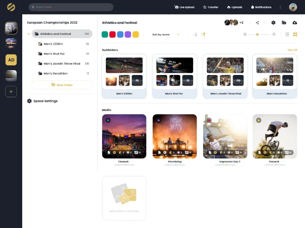Viewport: 305px width, 228px height.
Task: Click the cloud upload icon
Action: pyautogui.click(x=295, y=23)
